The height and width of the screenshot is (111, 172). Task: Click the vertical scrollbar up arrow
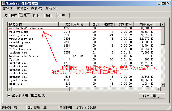click(x=162, y=24)
